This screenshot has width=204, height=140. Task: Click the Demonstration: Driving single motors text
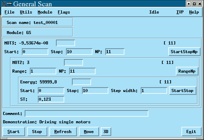pyautogui.click(x=47, y=122)
